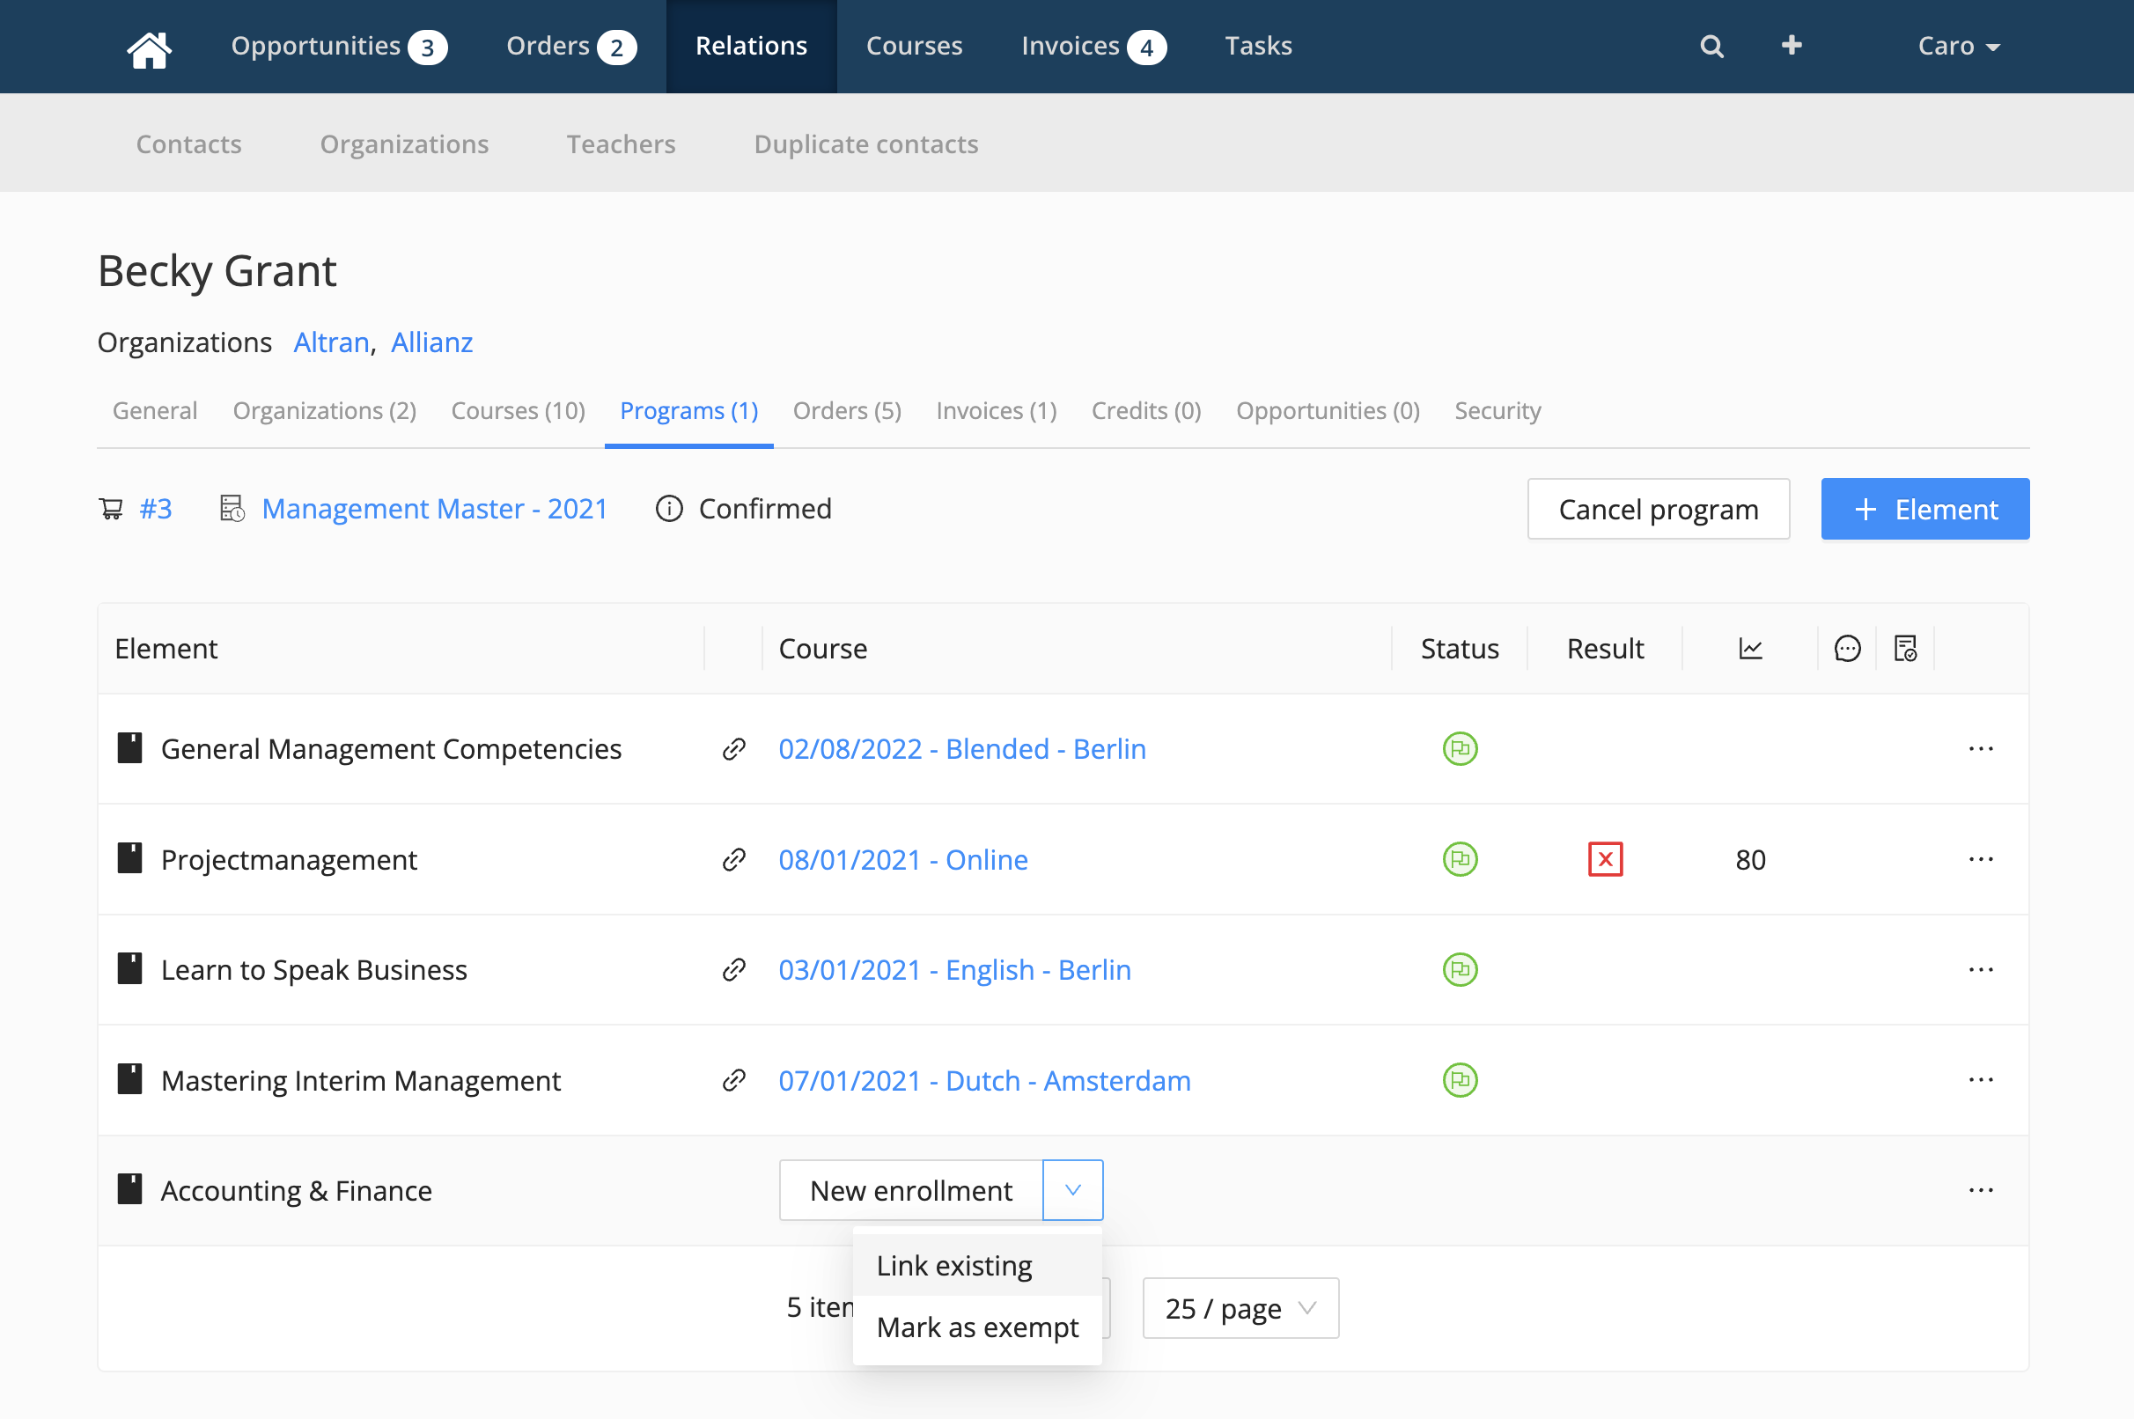The height and width of the screenshot is (1419, 2134).
Task: Click the red failed result icon
Action: click(x=1606, y=859)
